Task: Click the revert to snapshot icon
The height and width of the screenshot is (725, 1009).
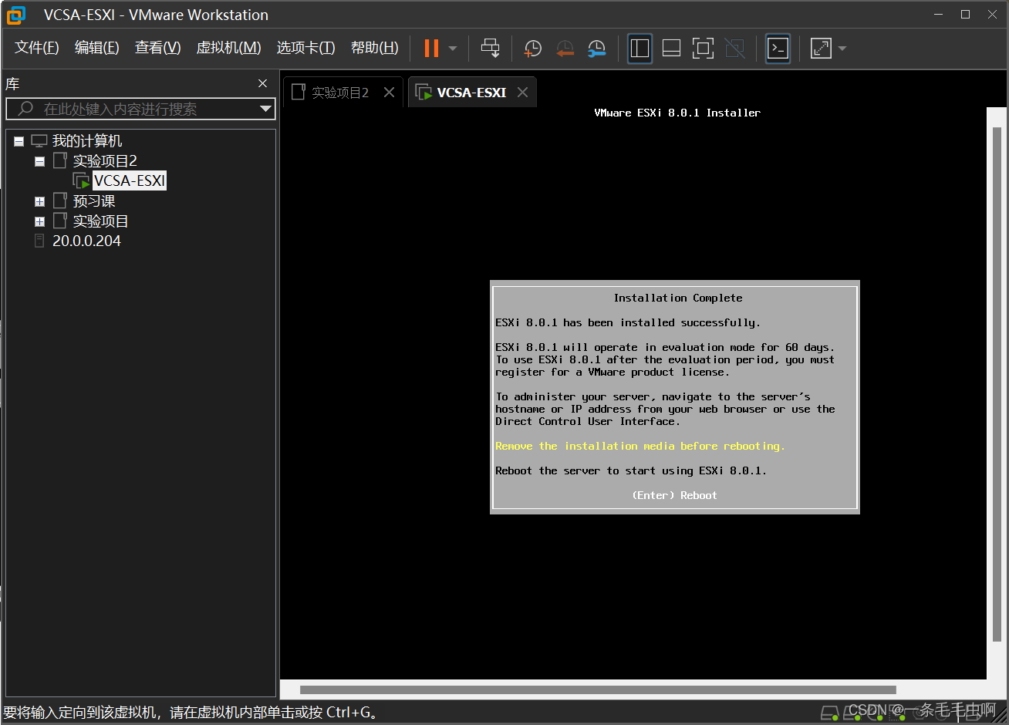Action: click(565, 49)
